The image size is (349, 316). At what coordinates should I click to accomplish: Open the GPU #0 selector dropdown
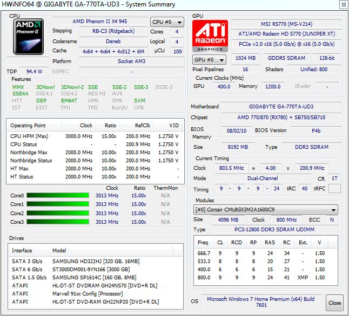[x=209, y=59]
